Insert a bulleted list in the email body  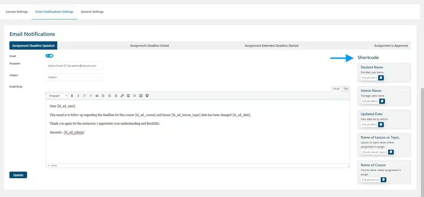(x=84, y=96)
